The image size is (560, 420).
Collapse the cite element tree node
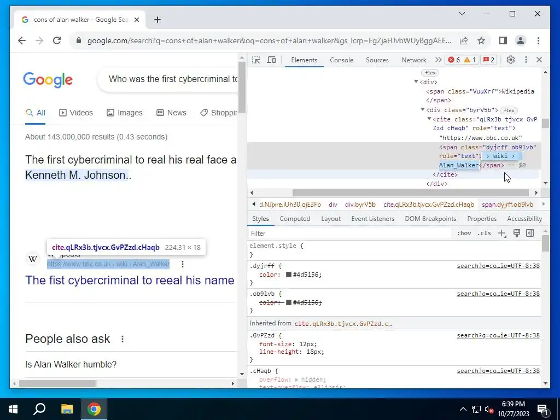coord(429,119)
